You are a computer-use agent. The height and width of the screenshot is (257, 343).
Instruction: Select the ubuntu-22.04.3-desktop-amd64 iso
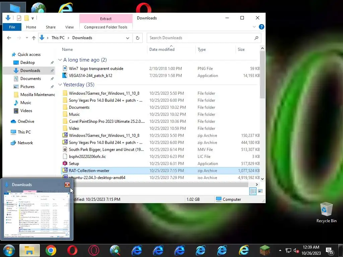tap(97, 177)
